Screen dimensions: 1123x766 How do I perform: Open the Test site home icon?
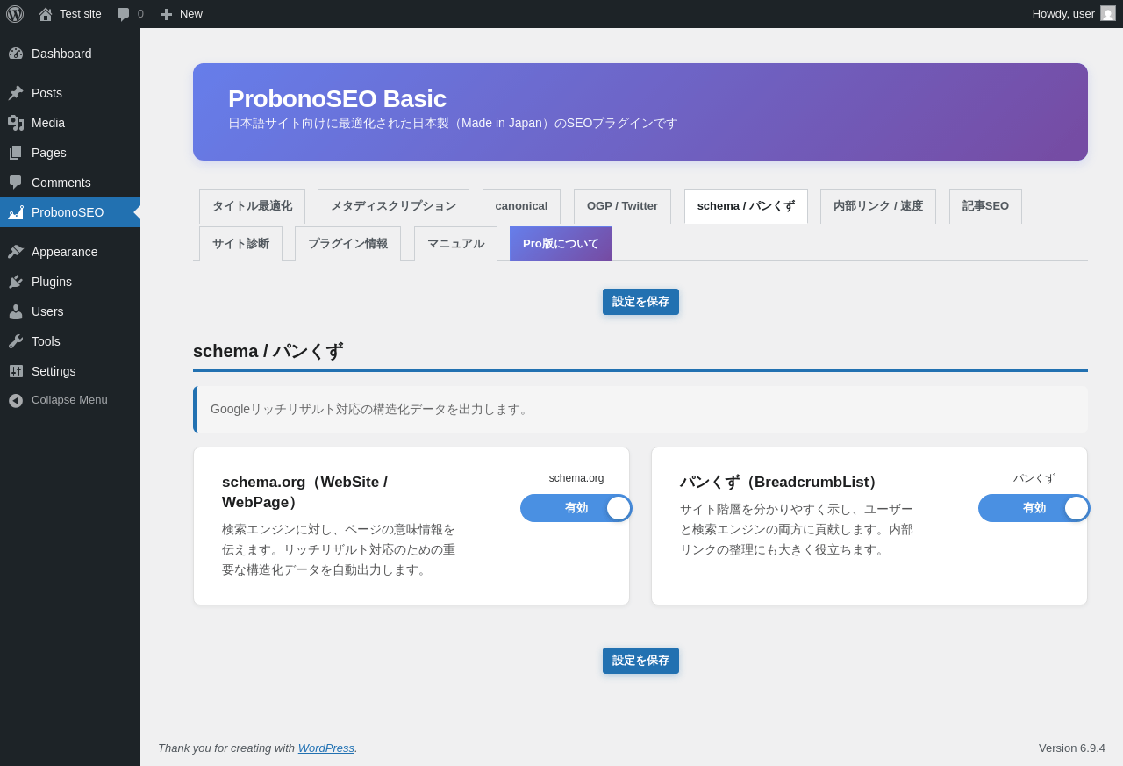(46, 14)
